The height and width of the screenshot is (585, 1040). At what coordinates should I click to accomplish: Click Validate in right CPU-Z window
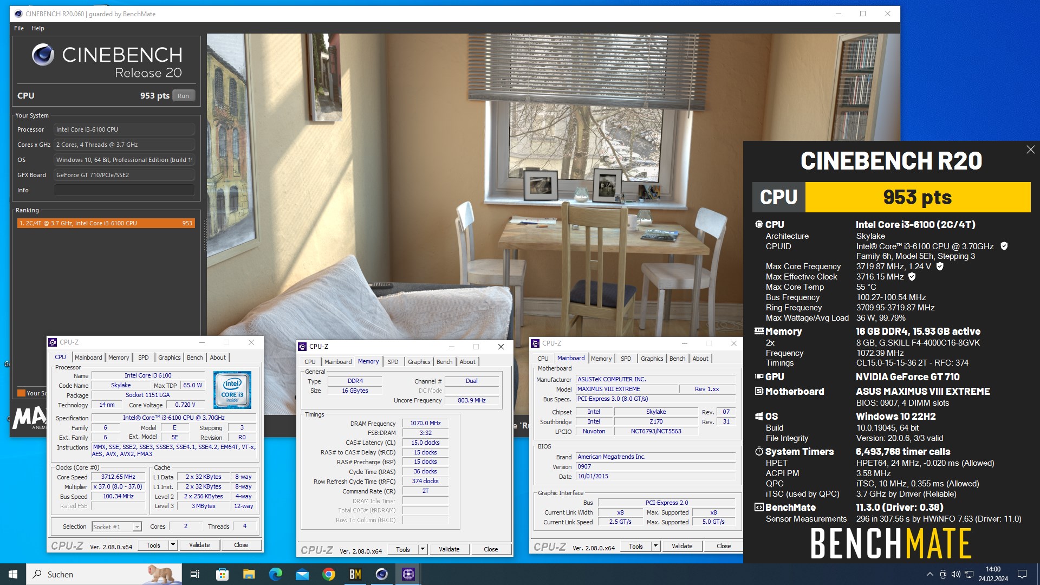pyautogui.click(x=682, y=546)
